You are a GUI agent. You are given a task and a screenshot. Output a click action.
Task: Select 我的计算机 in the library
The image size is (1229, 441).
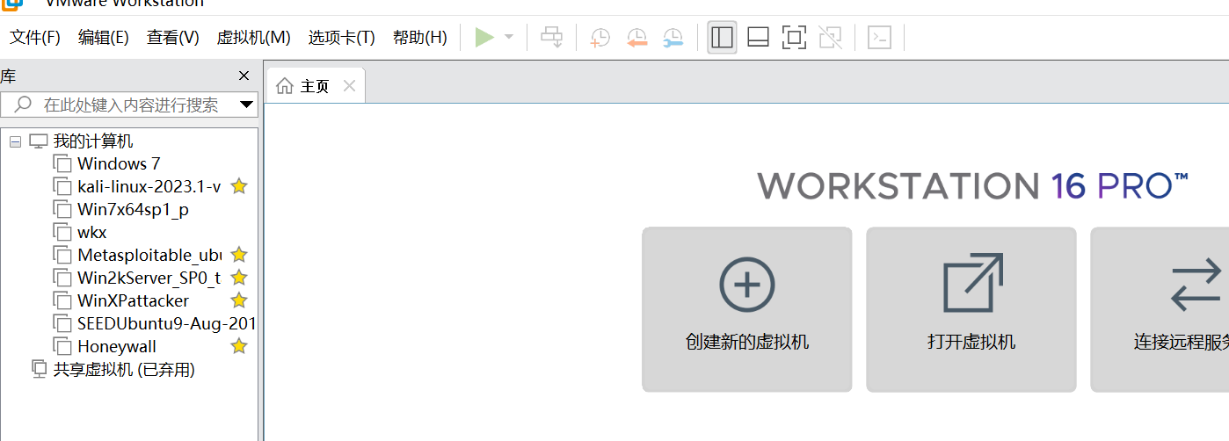pos(93,141)
